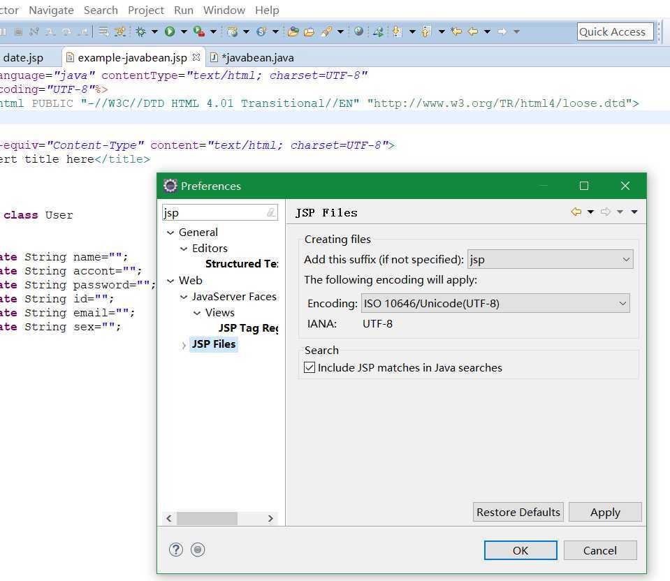Click the Step Over icon in toolbar
Image resolution: width=670 pixels, height=581 pixels.
point(66,31)
